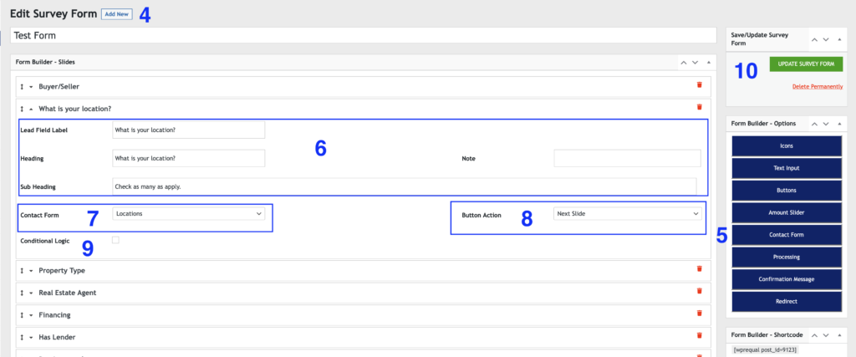Move Save/Update Survey Form panel up
856x357 pixels.
814,39
